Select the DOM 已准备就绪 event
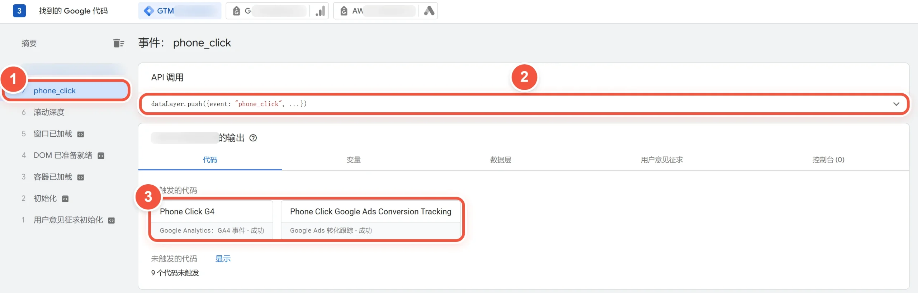The height and width of the screenshot is (293, 918). pyautogui.click(x=63, y=155)
